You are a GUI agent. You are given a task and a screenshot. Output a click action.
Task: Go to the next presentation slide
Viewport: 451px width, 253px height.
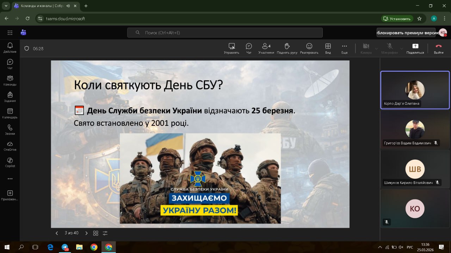coord(86,233)
